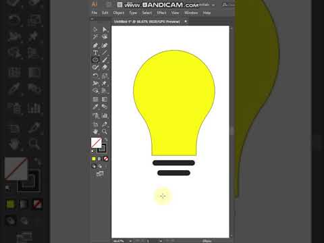The height and width of the screenshot is (243, 324).
Task: Select the Selection tool arrow
Action: click(95, 30)
